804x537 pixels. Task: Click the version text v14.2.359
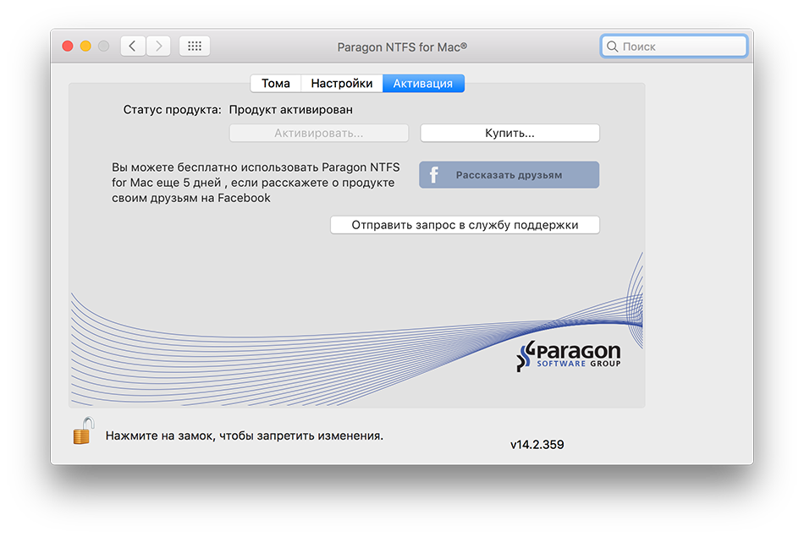click(537, 444)
